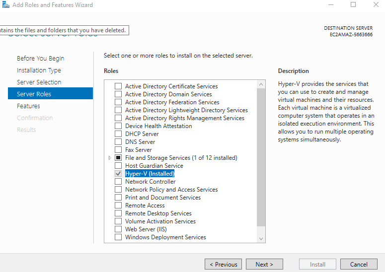Check Active Directory Certificate Services role

point(118,86)
